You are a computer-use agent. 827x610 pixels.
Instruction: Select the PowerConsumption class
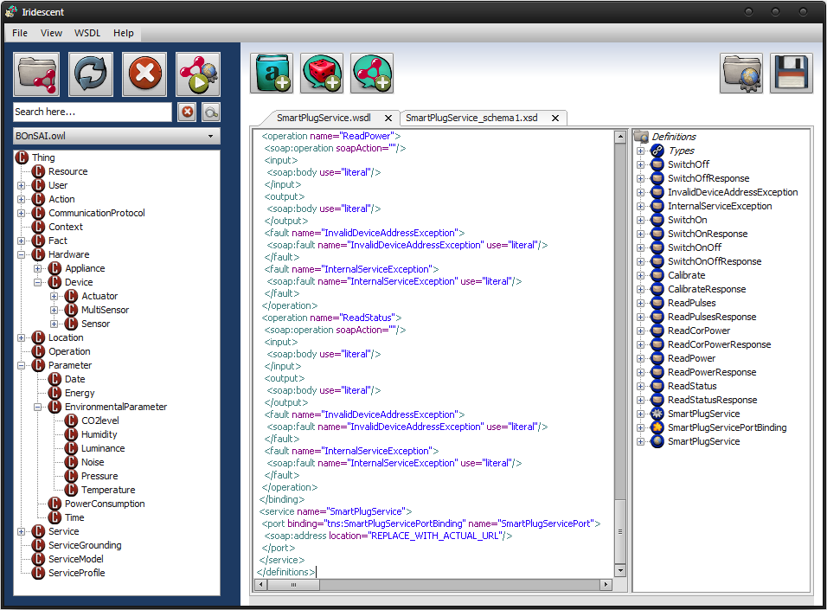coord(105,504)
